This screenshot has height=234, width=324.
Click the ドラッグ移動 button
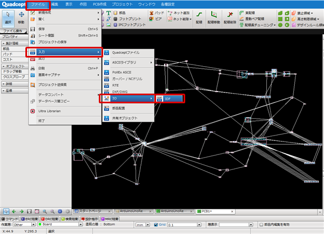(15, 72)
